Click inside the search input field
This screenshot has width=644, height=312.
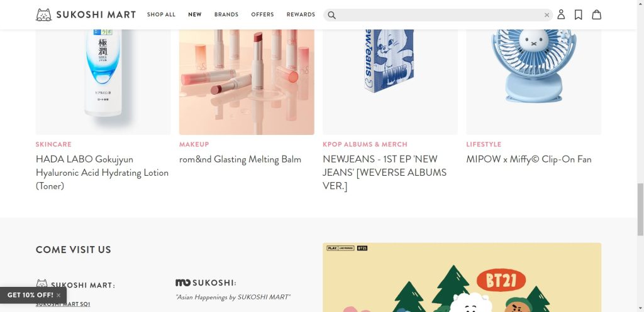point(440,15)
